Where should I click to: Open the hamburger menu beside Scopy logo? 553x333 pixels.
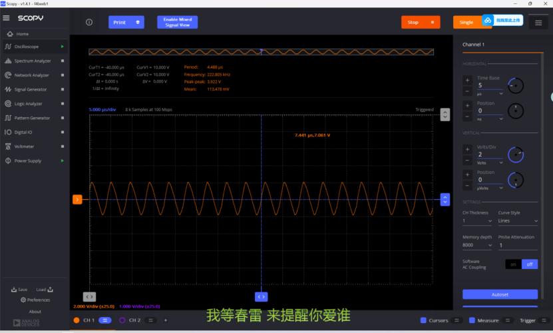point(7,18)
